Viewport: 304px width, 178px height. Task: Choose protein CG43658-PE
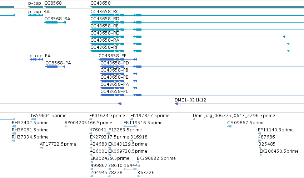click(x=114, y=77)
